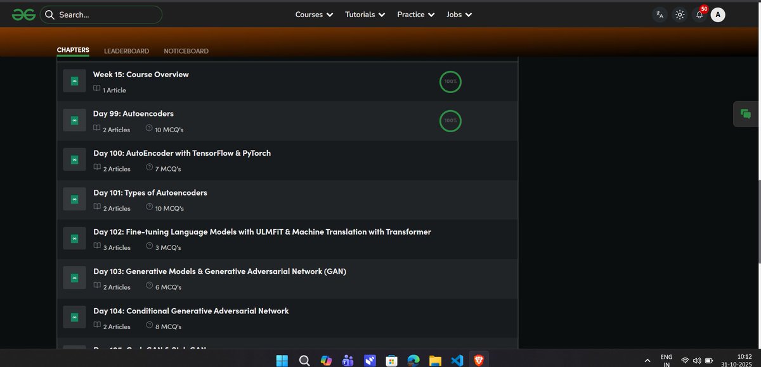Toggle the light/dark theme icon

click(680, 15)
